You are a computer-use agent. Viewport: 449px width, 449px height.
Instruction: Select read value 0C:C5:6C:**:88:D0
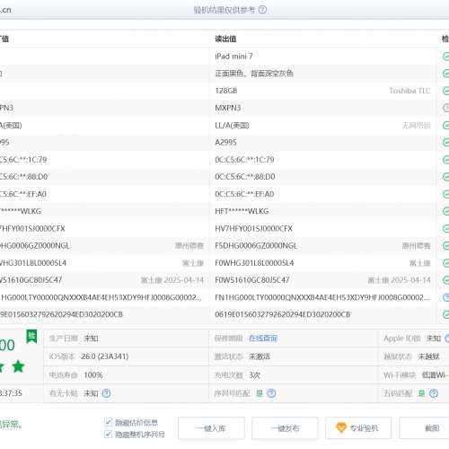[245, 177]
